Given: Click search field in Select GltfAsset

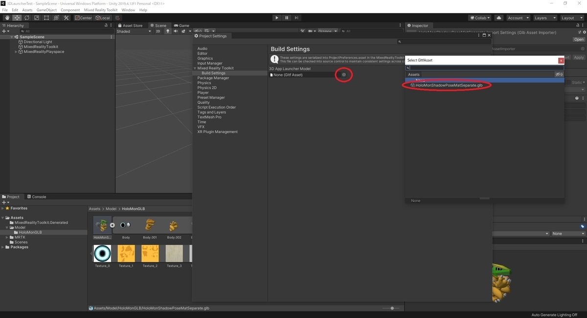Looking at the screenshot, I should 485,68.
